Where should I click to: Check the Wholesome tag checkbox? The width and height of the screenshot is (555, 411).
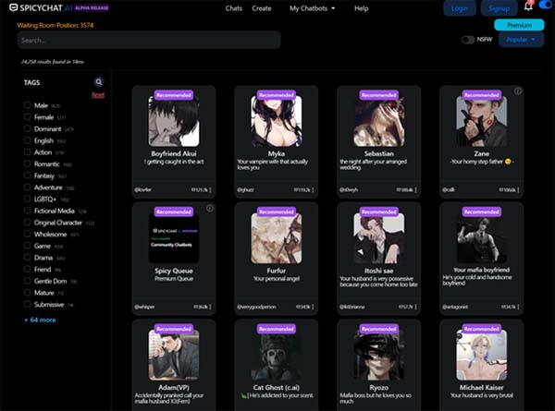[x=27, y=234]
